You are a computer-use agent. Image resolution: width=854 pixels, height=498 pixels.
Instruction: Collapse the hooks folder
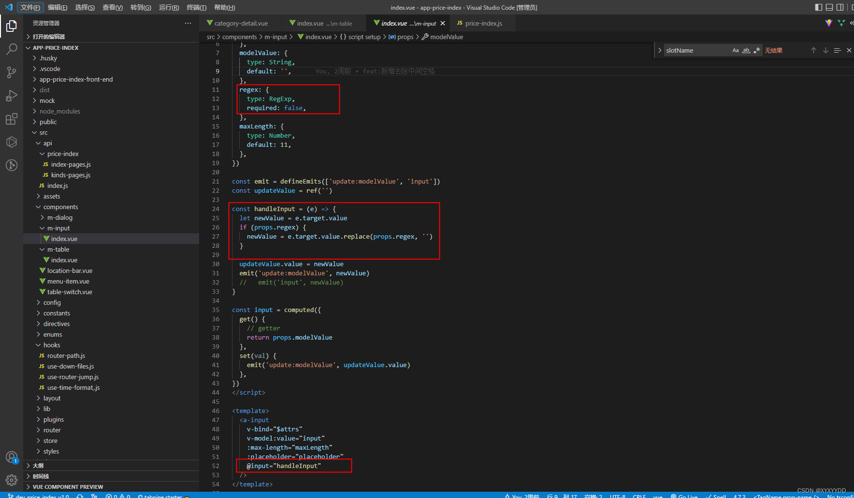coord(111,345)
